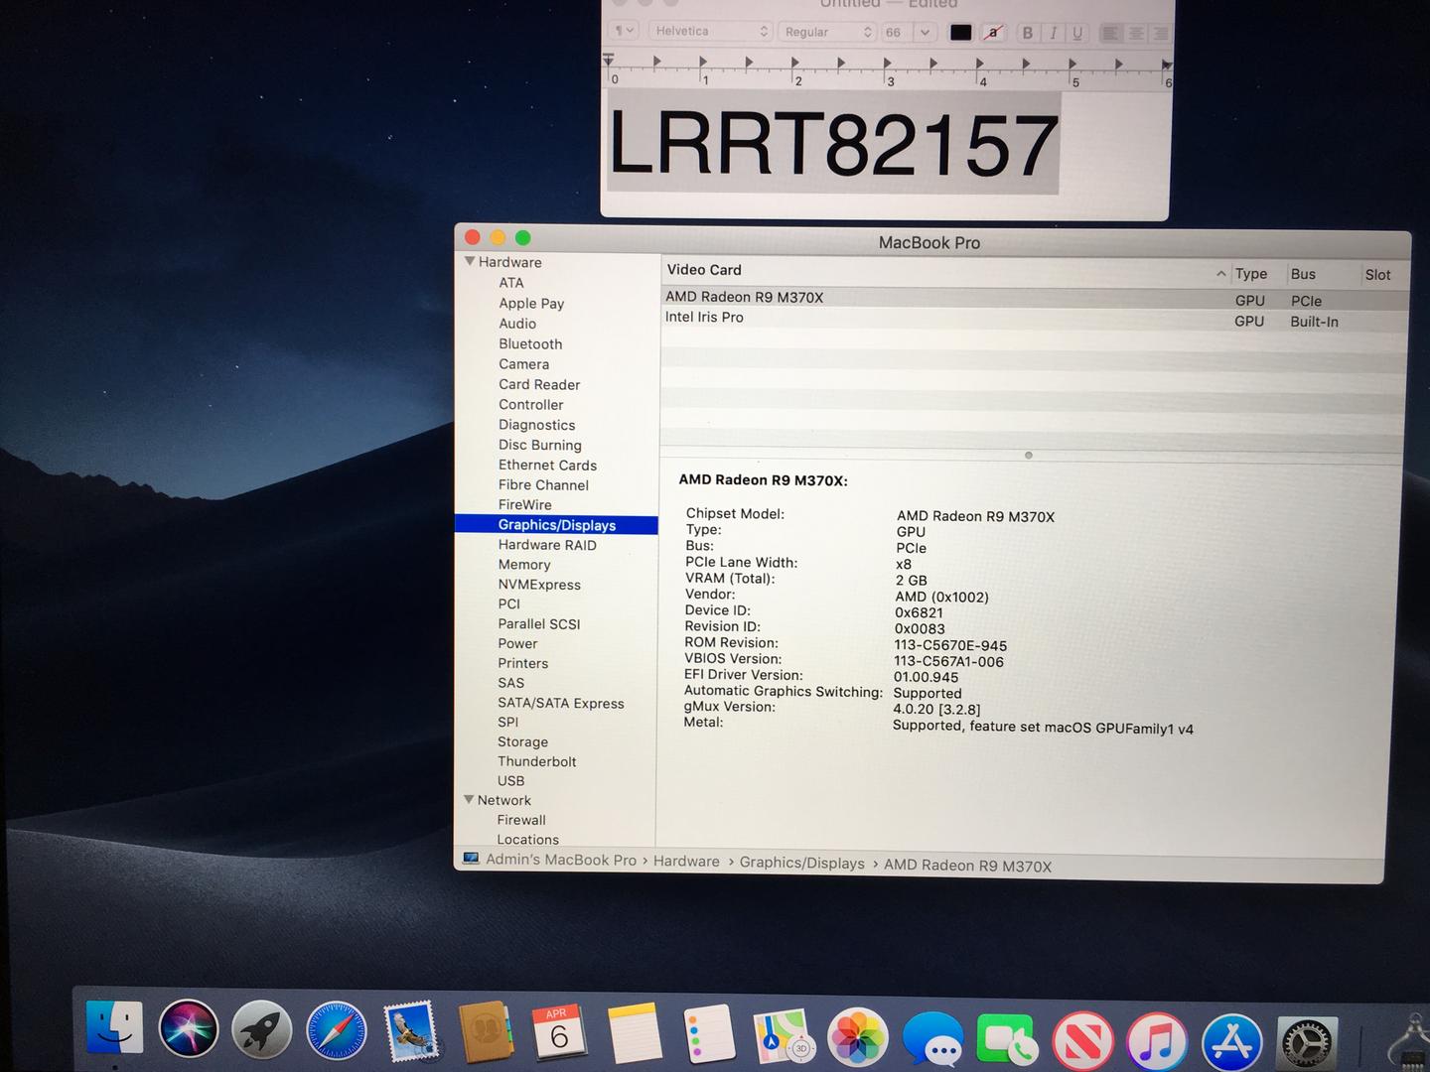Open Helvetica font family dropdown
The width and height of the screenshot is (1430, 1072).
[710, 31]
